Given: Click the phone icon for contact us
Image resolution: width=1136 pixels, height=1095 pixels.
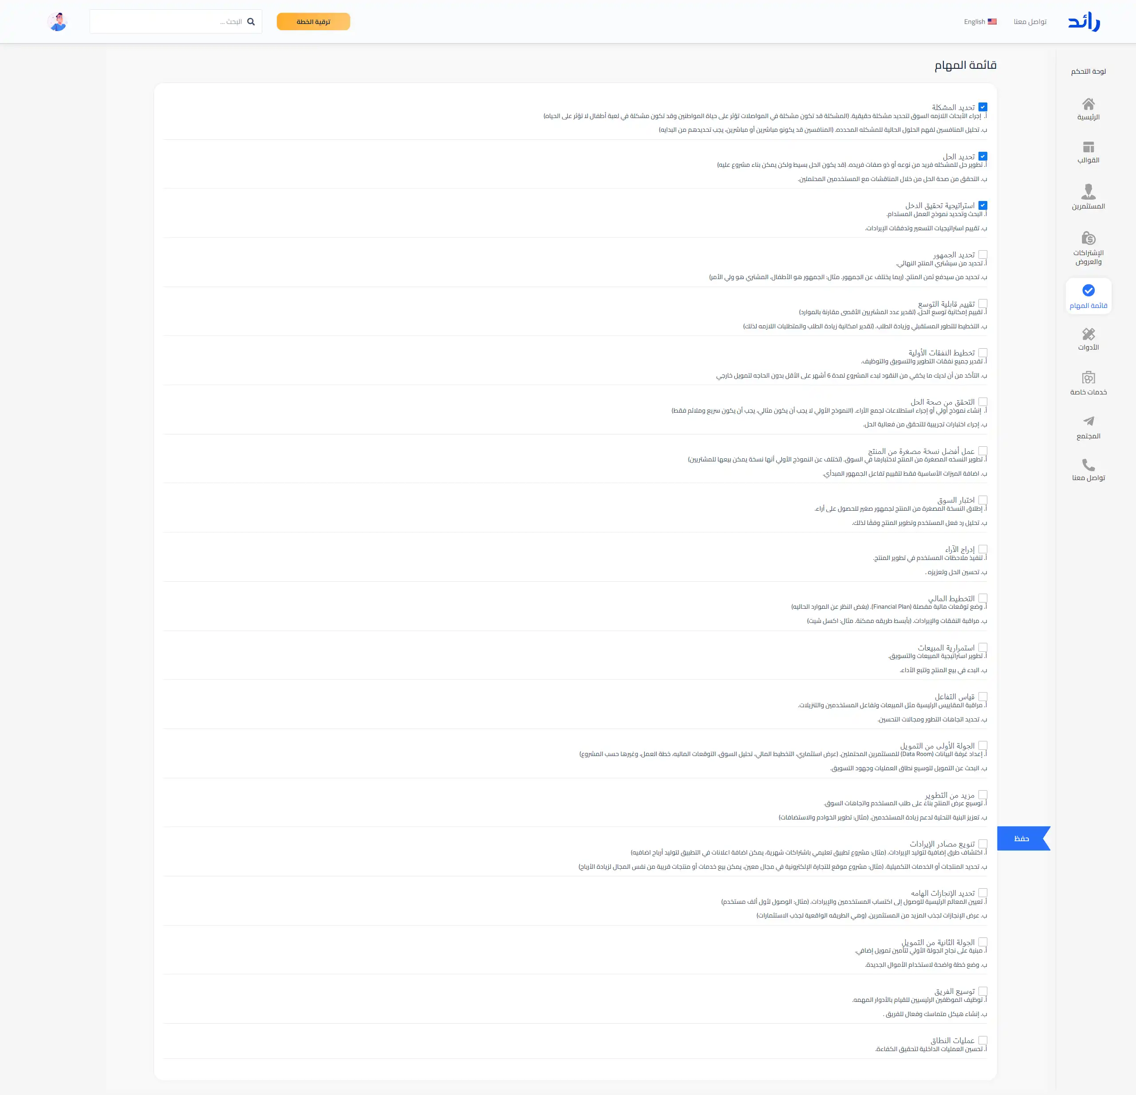Looking at the screenshot, I should [x=1088, y=465].
